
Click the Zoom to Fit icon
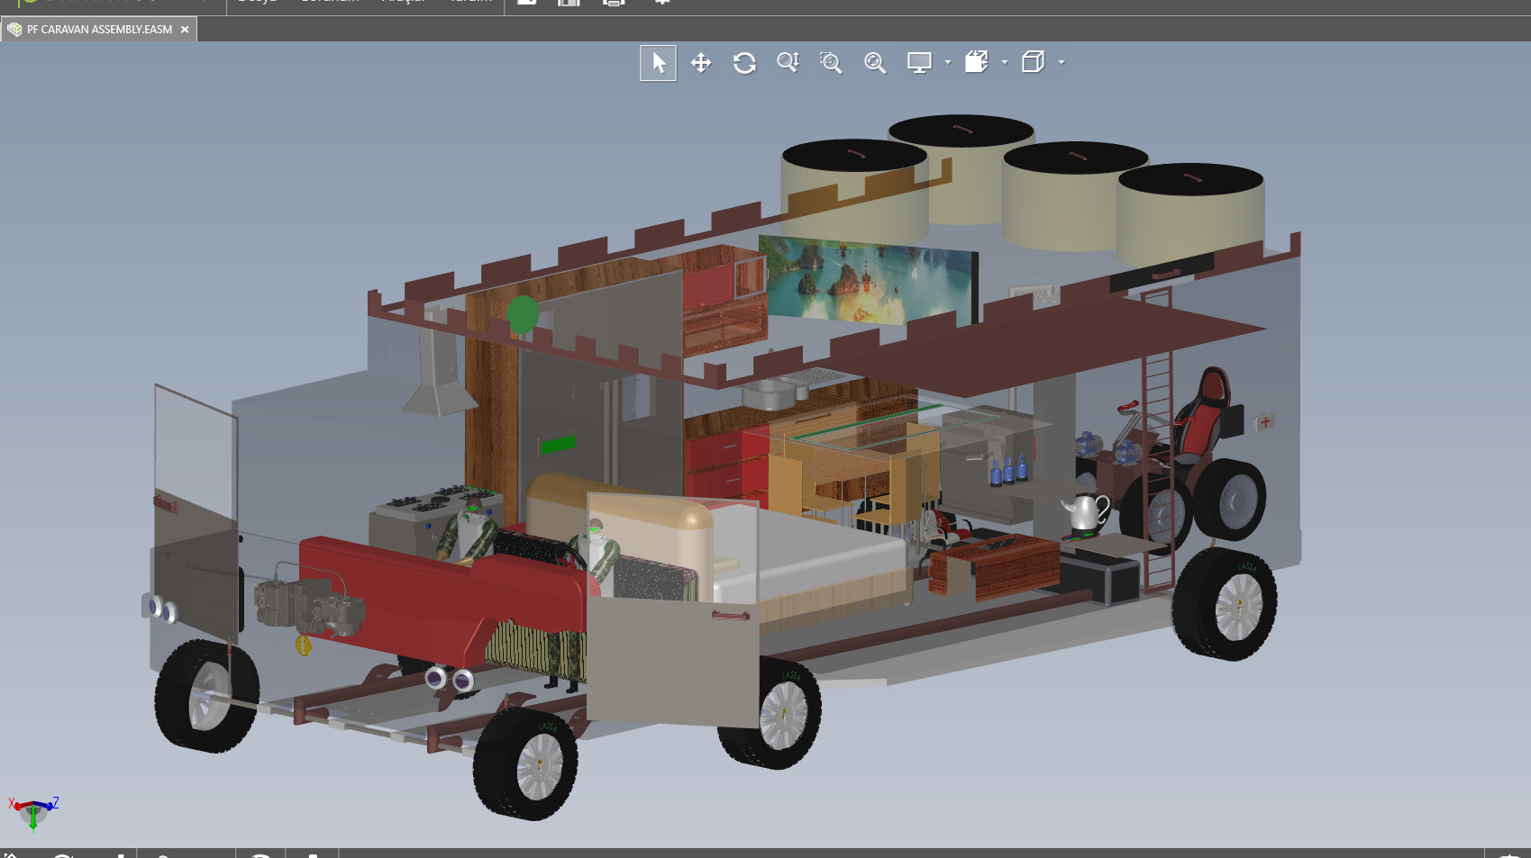pos(875,63)
